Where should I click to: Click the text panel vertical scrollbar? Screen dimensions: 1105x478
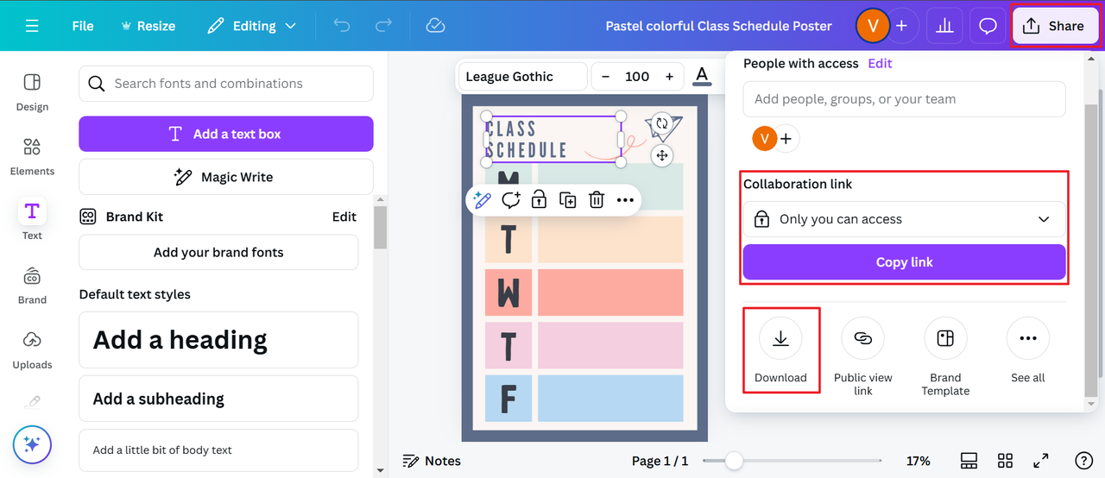pos(380,226)
